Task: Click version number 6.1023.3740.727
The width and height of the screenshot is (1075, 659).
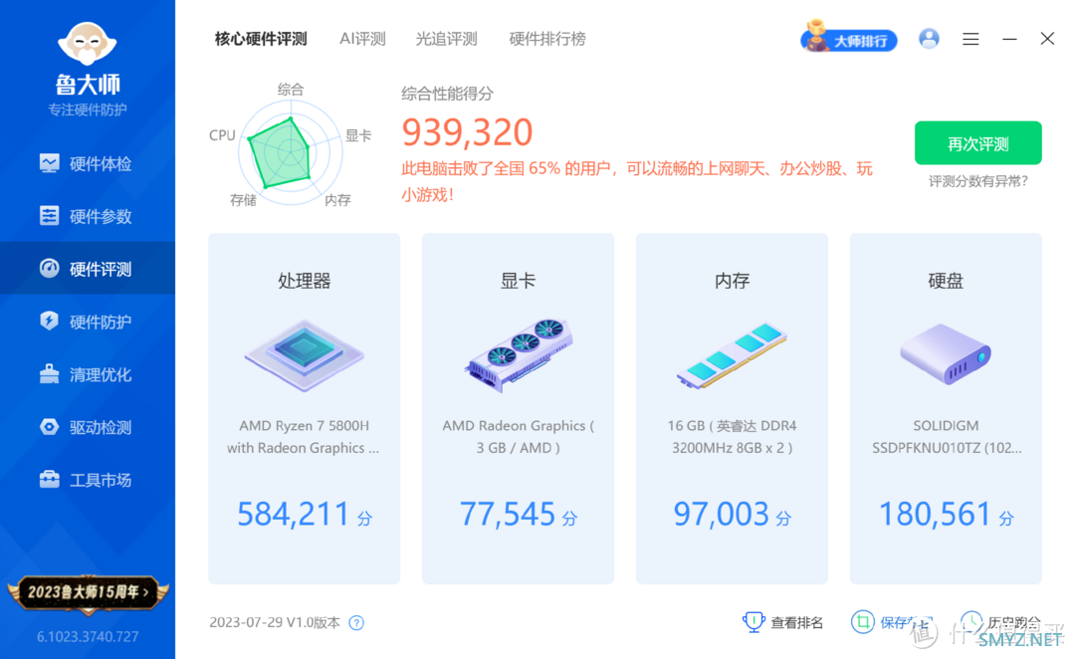Action: click(88, 637)
